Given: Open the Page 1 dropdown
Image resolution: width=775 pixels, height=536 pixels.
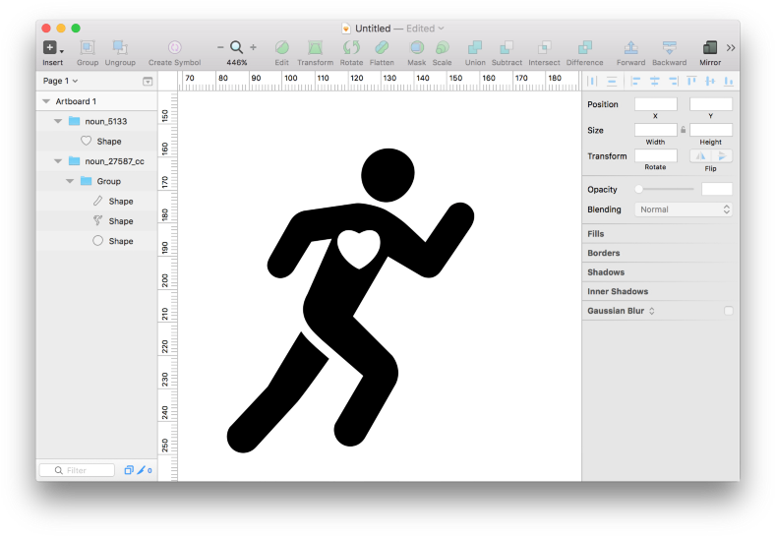Looking at the screenshot, I should (x=60, y=81).
